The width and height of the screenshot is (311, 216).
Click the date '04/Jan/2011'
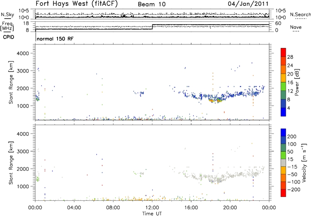click(x=248, y=4)
